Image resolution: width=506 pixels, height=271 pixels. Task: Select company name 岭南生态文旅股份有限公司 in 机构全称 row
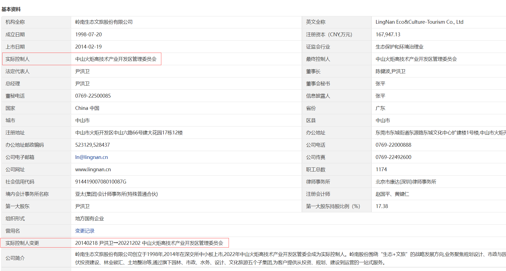click(x=104, y=22)
